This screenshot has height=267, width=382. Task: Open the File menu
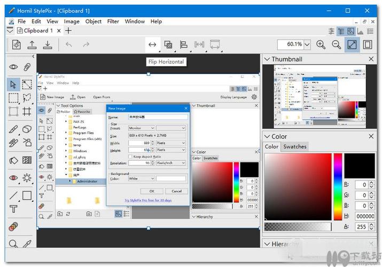[21, 21]
